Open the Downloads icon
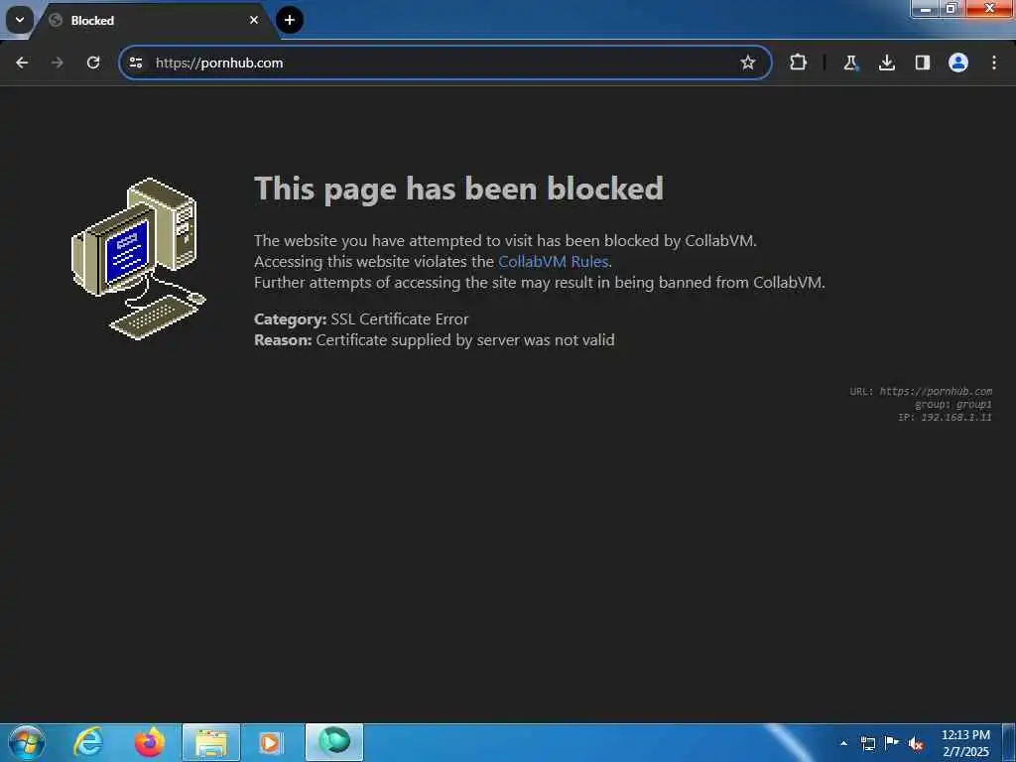1016x762 pixels. coord(887,63)
